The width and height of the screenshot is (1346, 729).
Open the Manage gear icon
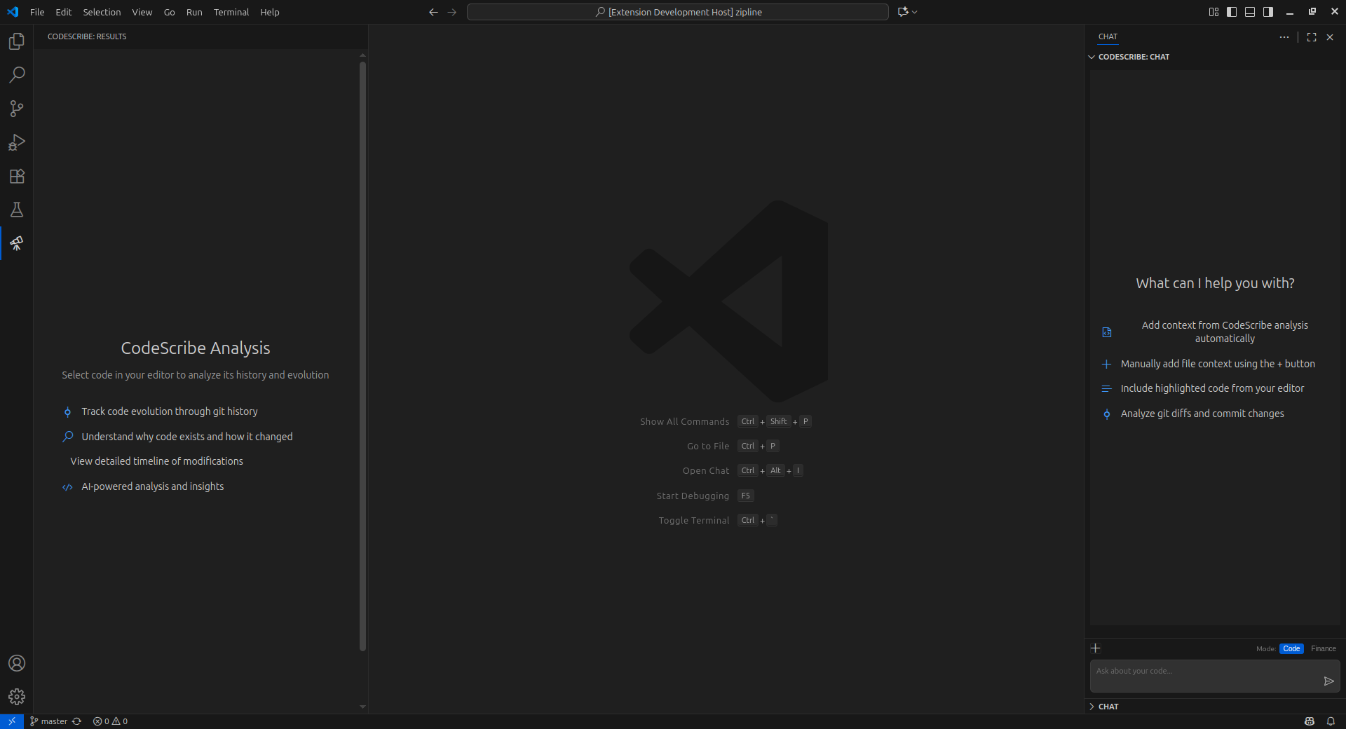pyautogui.click(x=17, y=697)
